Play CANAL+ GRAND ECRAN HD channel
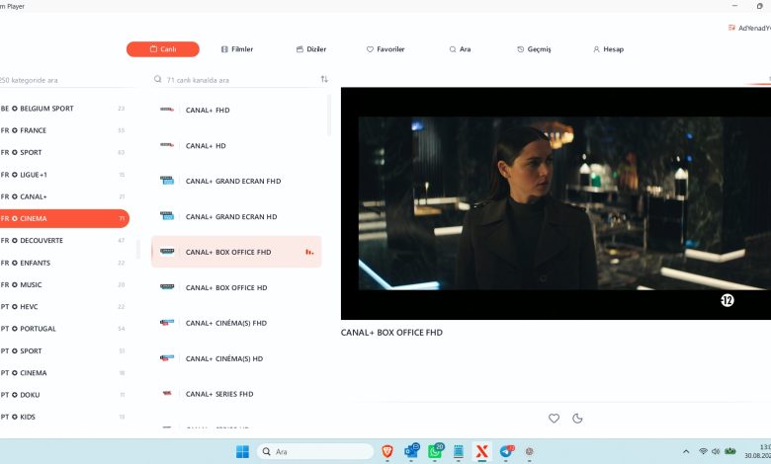Viewport: 771px width, 464px height. click(x=236, y=216)
